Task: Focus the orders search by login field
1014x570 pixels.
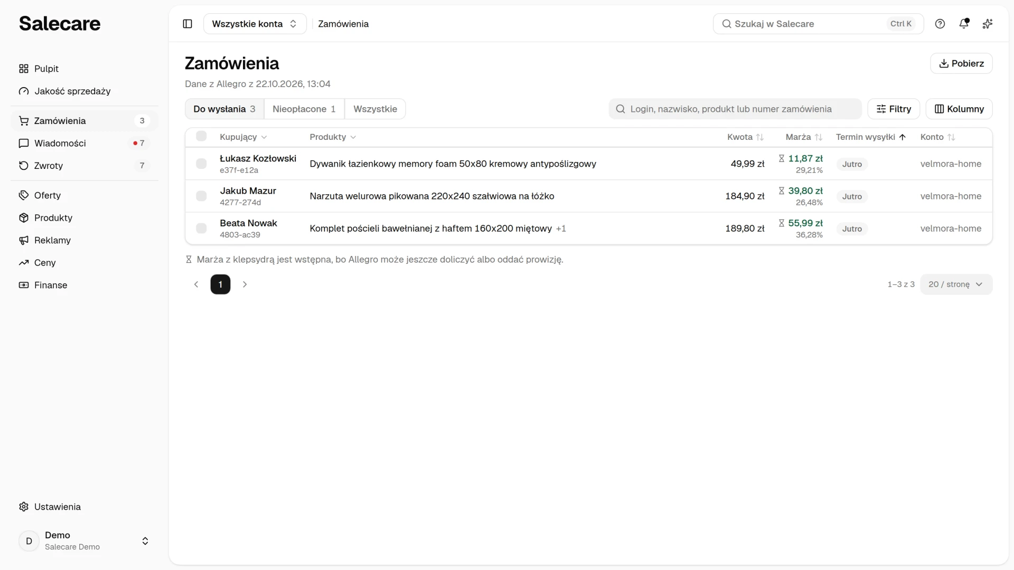Action: pos(735,109)
